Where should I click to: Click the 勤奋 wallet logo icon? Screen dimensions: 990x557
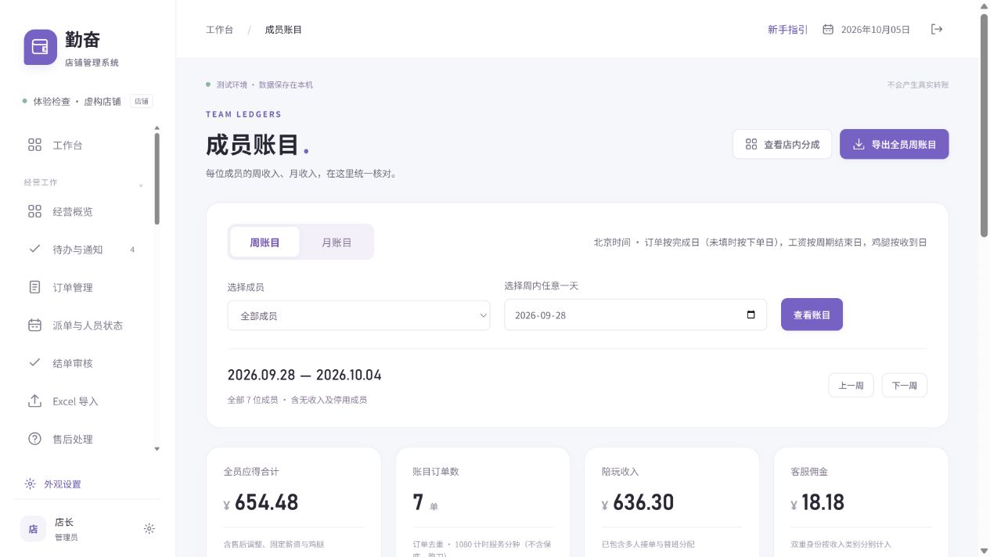coord(41,46)
